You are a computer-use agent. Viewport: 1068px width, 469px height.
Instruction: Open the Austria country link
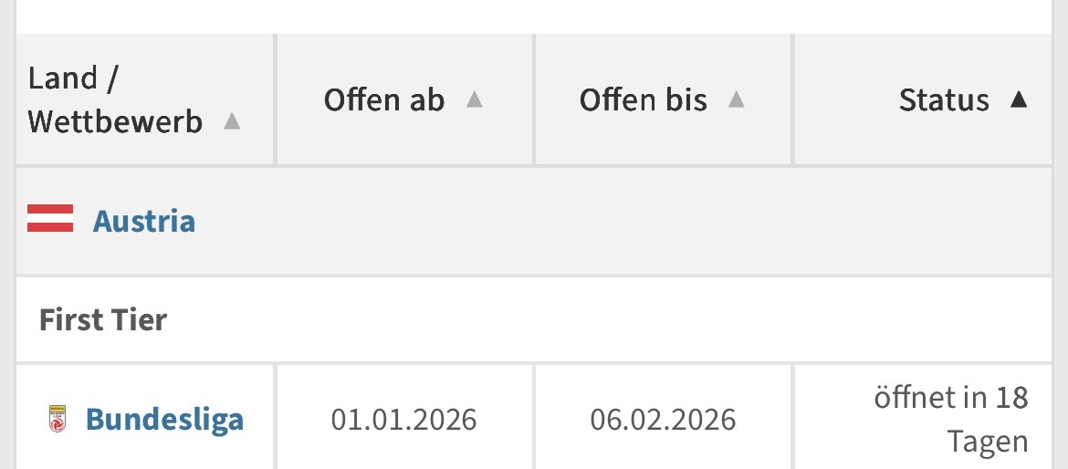tap(143, 221)
